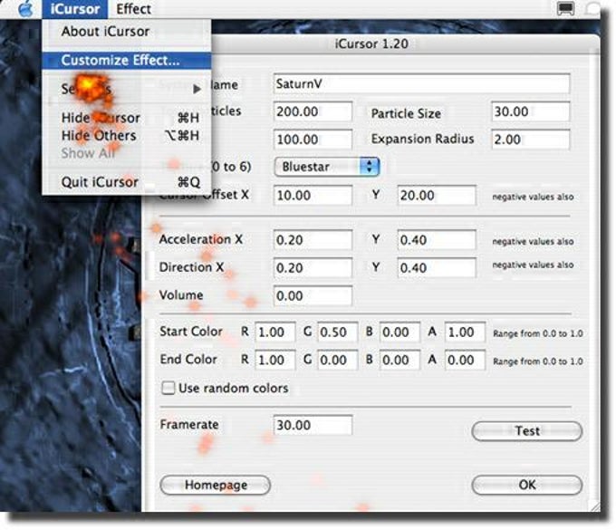This screenshot has height=530, width=616.
Task: Open the Bluestar texture dropdown
Action: click(x=327, y=167)
